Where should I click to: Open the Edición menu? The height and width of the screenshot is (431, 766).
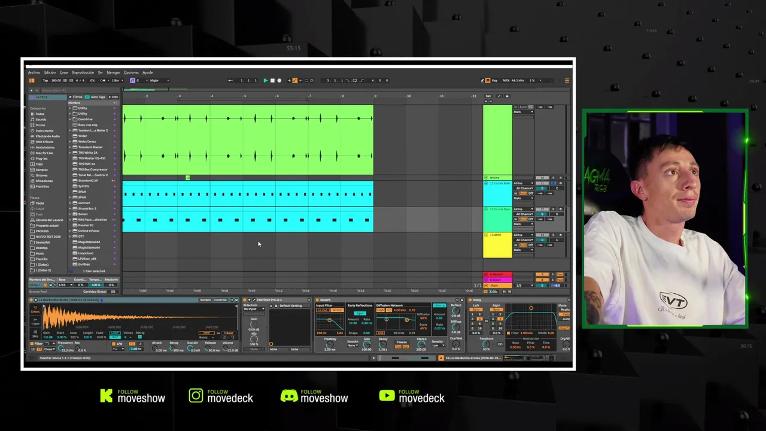(x=50, y=72)
